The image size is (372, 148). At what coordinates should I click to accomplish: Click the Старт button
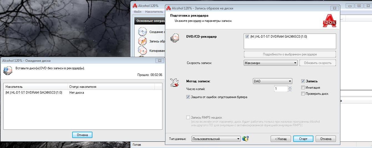tap(303, 139)
